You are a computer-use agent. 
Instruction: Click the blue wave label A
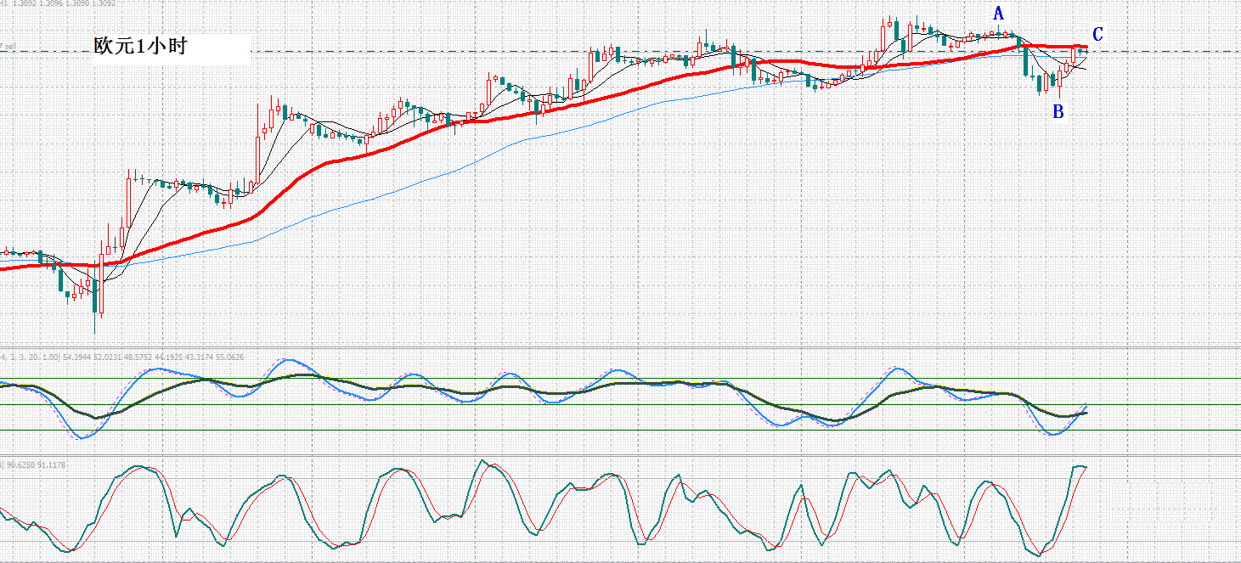[999, 14]
